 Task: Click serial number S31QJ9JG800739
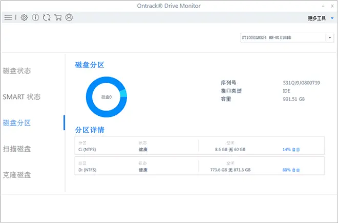point(301,83)
